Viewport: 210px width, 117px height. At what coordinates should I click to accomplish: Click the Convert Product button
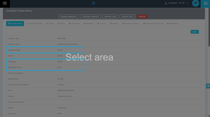pos(91,17)
